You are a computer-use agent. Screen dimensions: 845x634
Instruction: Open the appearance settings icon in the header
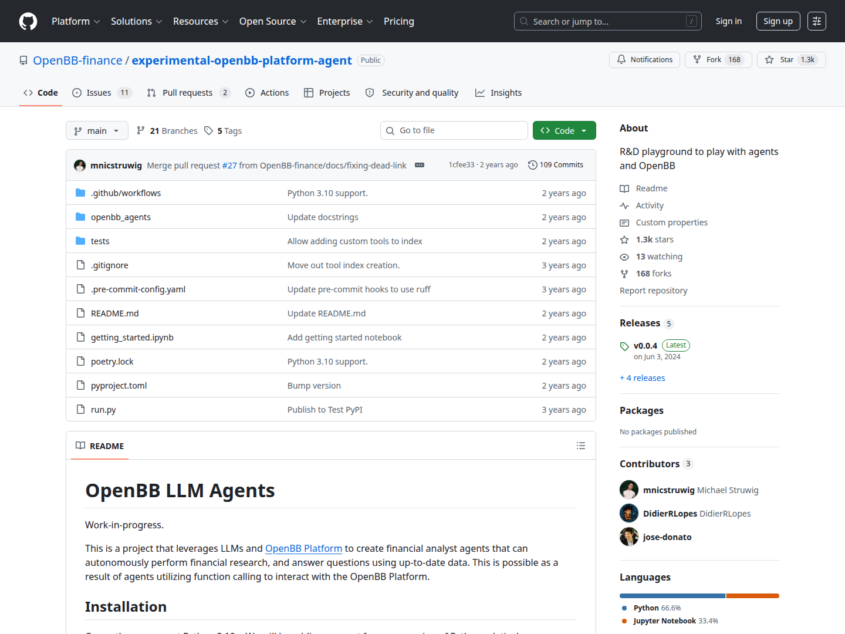pos(817,21)
